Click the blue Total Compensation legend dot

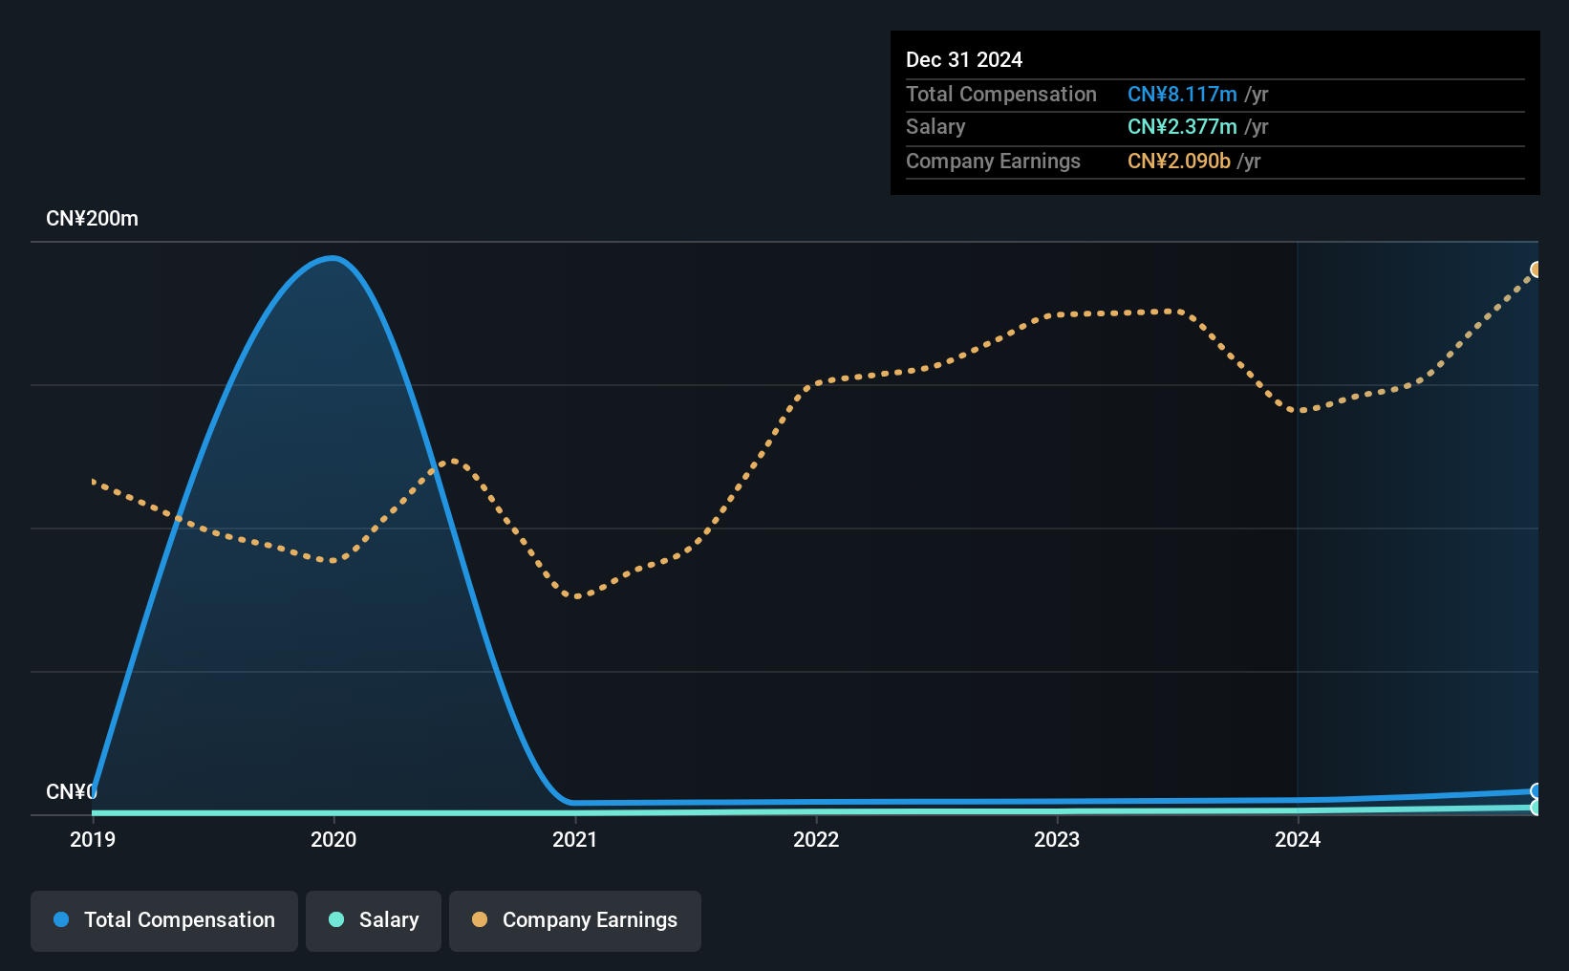61,919
